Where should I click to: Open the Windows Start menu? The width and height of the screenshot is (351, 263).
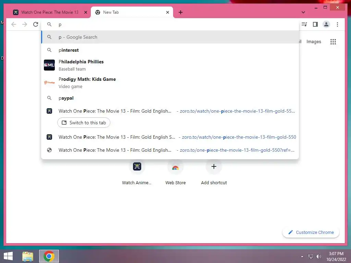[8, 256]
